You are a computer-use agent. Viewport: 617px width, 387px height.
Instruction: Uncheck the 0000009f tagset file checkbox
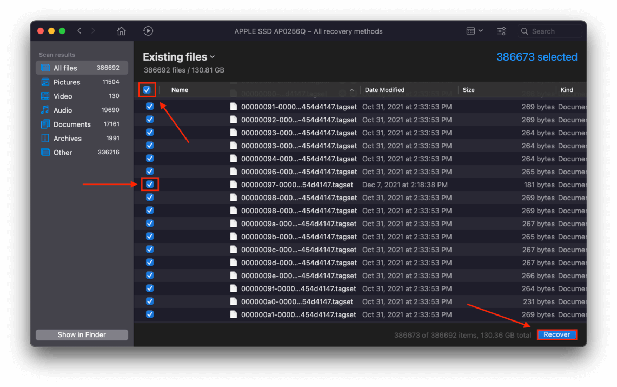click(x=150, y=288)
